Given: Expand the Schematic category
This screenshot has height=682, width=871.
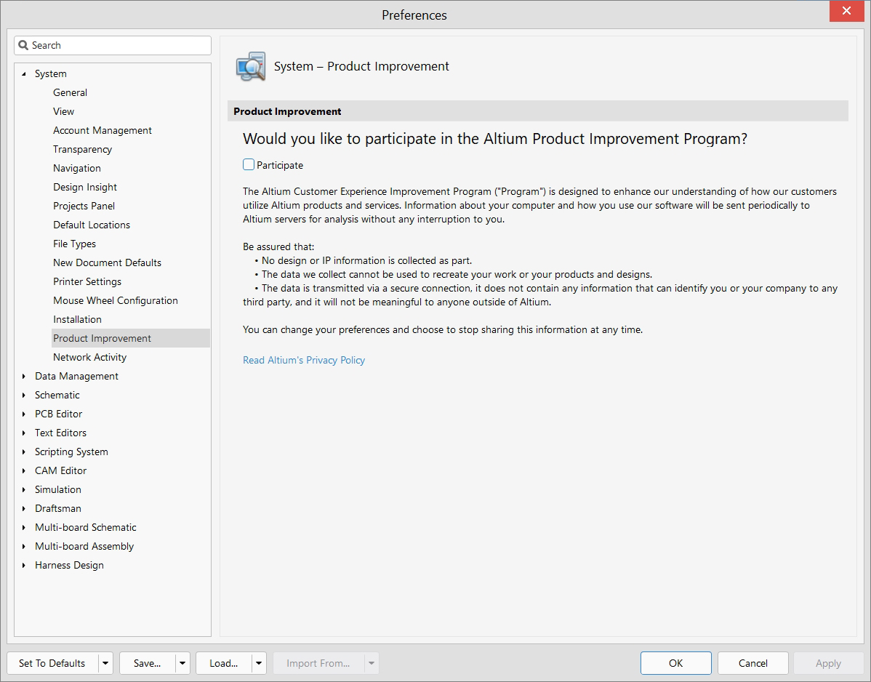Looking at the screenshot, I should point(24,395).
